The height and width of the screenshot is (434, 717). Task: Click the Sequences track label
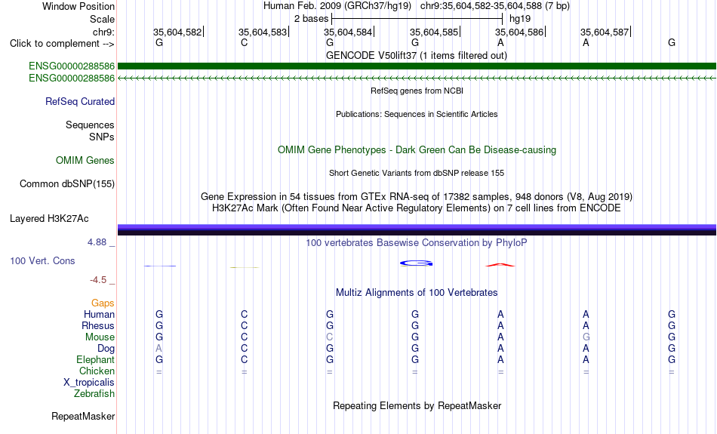point(90,125)
